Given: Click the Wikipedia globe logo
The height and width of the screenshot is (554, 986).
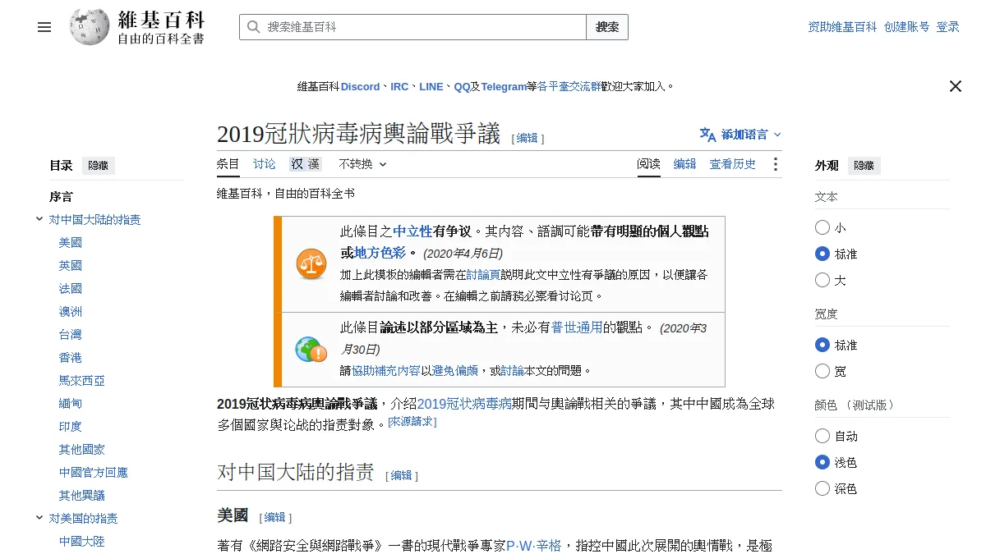Looking at the screenshot, I should click(x=89, y=27).
